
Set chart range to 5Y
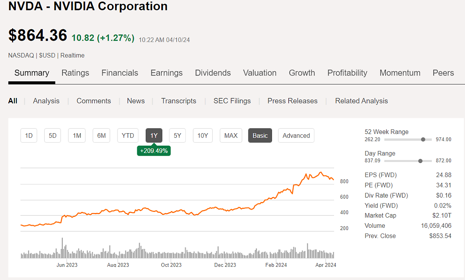tap(177, 136)
